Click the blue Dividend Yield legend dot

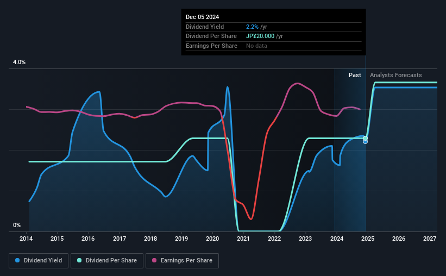(x=17, y=260)
